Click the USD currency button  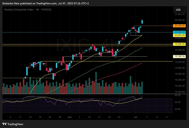[180, 10]
